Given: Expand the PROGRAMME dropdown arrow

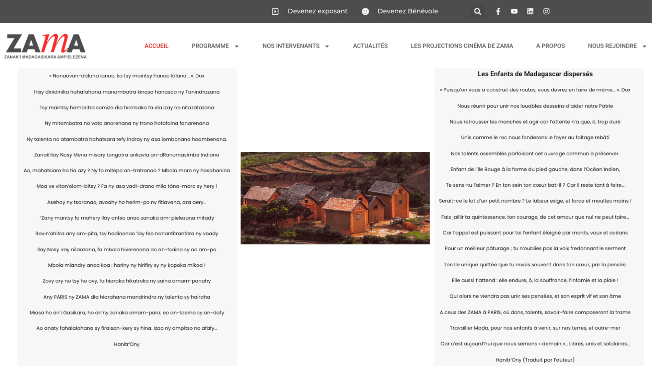Looking at the screenshot, I should 237,46.
